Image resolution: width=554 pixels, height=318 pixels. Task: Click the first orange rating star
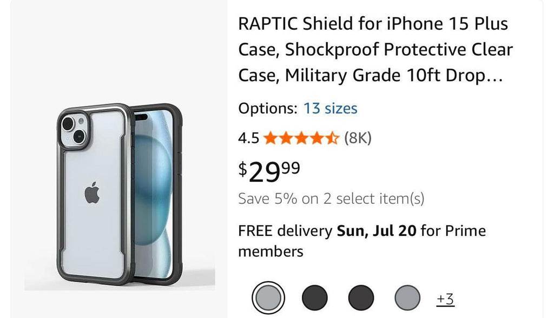tap(270, 138)
